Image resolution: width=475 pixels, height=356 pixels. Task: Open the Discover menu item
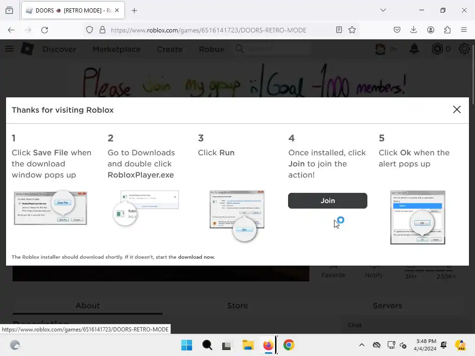tap(59, 49)
